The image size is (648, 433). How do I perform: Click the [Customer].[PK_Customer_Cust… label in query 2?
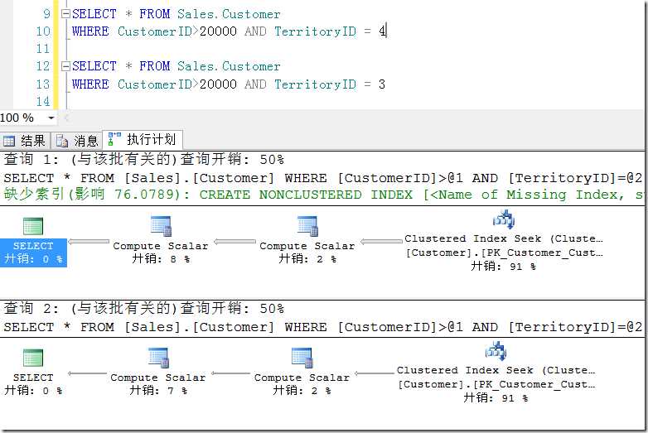pos(496,384)
